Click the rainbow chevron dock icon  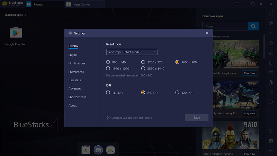[x=110, y=150]
